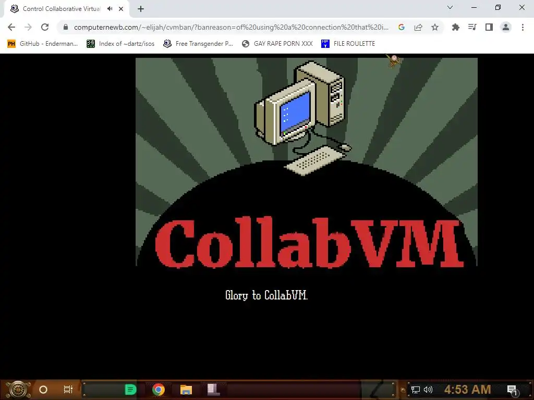The width and height of the screenshot is (534, 400).
Task: Click the Glory to CollabVM text
Action: point(266,295)
